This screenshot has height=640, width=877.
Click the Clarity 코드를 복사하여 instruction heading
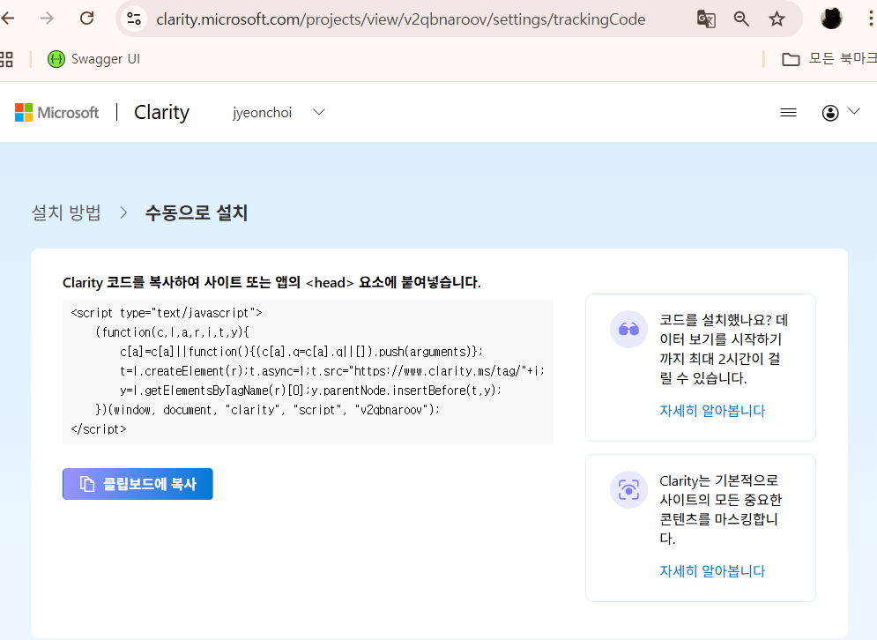(x=271, y=282)
